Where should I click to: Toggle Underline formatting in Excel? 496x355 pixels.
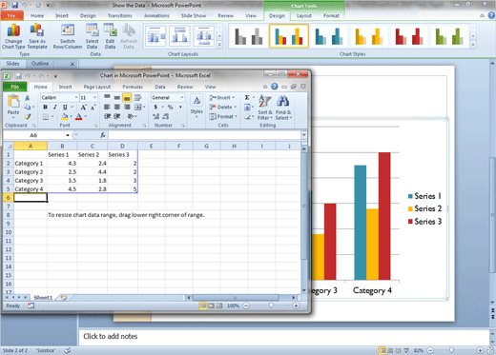65,108
